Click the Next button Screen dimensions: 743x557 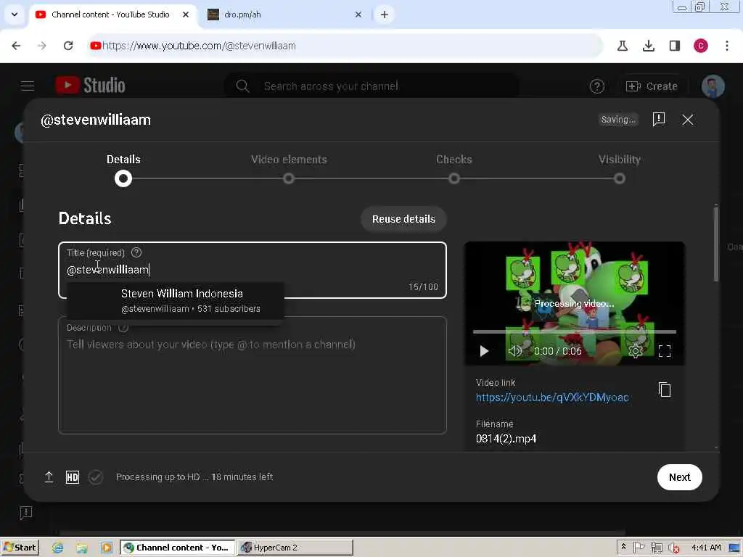679,477
